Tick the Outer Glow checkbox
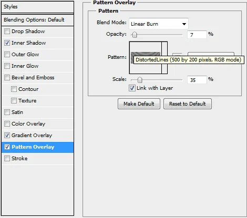 (7, 55)
